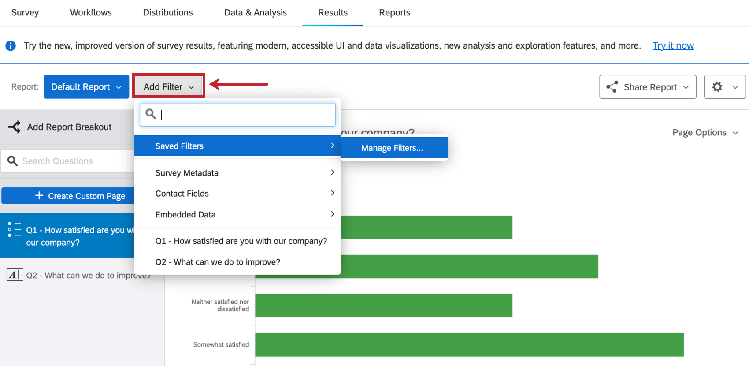The image size is (749, 366).
Task: Open the Default Report dropdown
Action: [x=86, y=87]
